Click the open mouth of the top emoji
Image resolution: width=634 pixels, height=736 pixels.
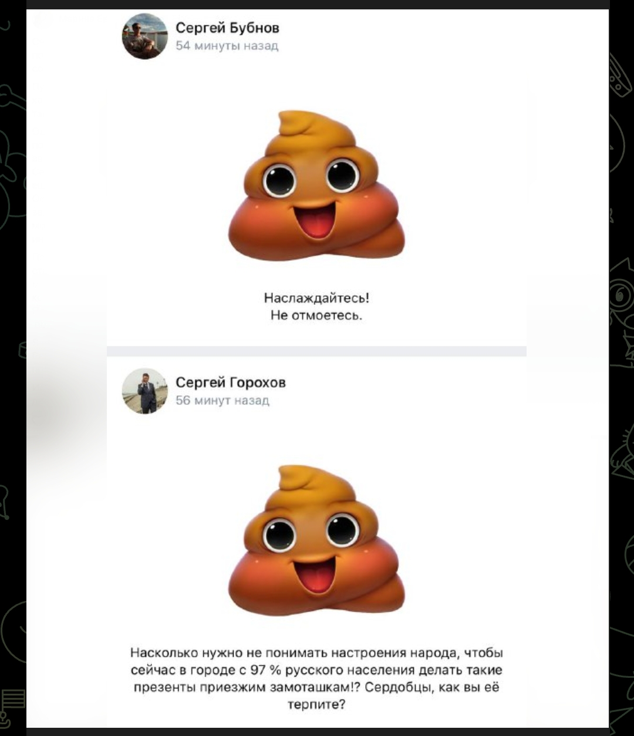pos(317,223)
